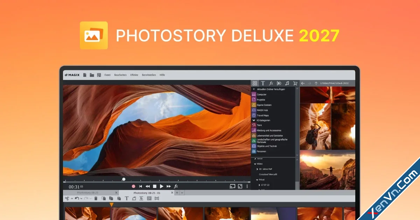This screenshot has height=220, width=420.
Task: Toggle fullscreen preview
Action: (240, 186)
